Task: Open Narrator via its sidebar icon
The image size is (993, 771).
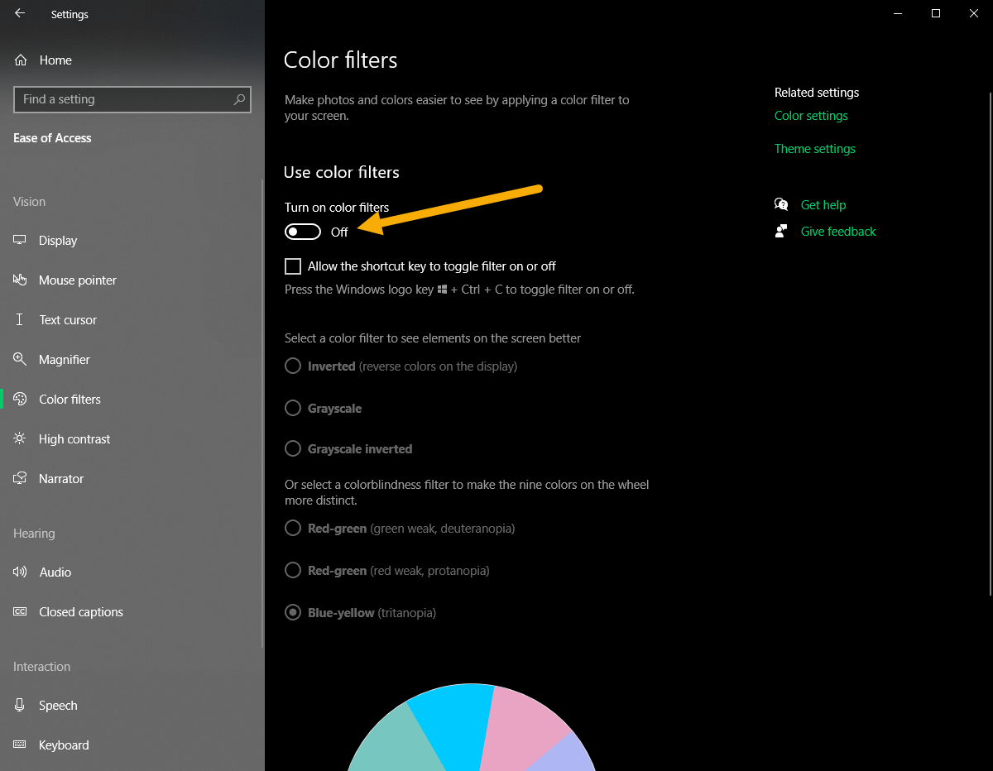Action: click(x=20, y=478)
